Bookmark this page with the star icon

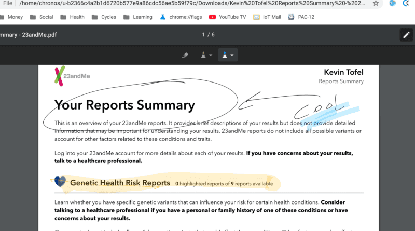(376, 3)
